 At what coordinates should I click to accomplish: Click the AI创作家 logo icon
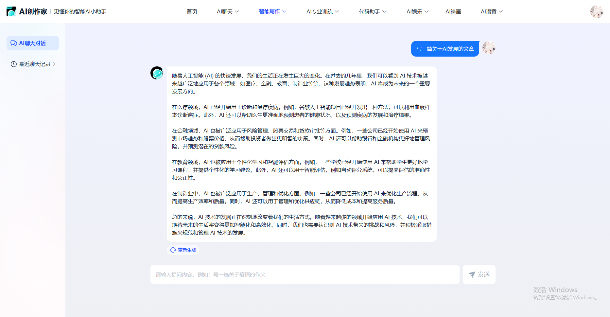click(11, 11)
